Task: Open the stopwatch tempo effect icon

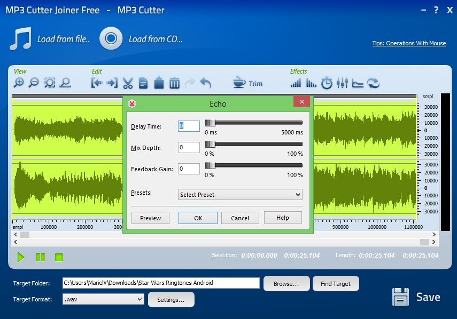Action: (x=327, y=83)
